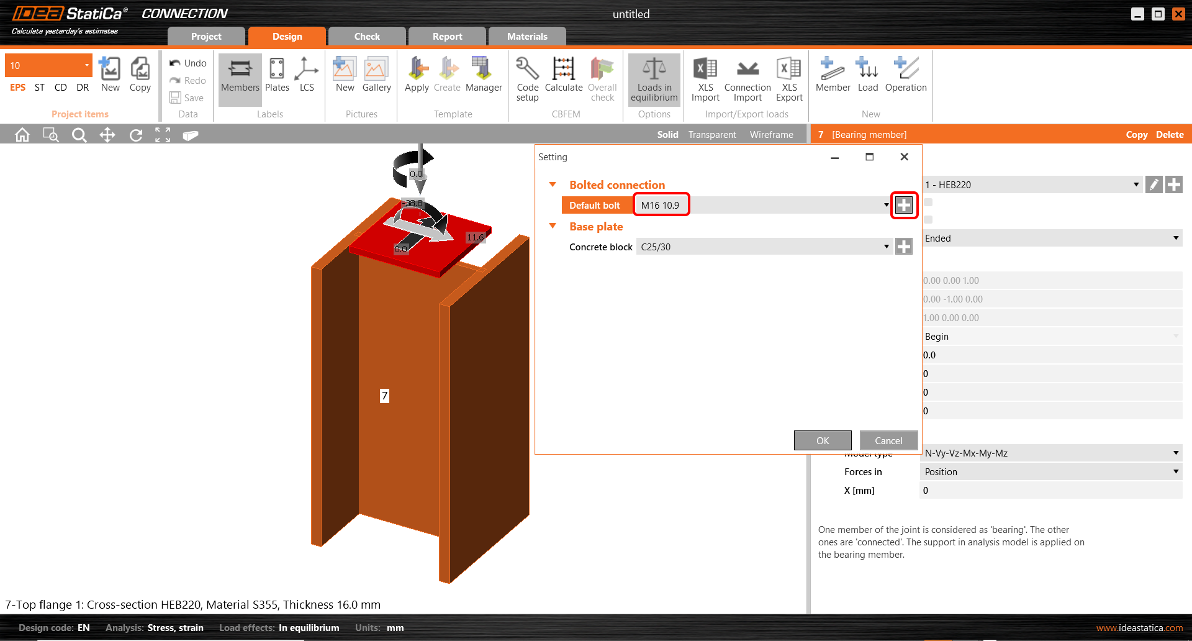Click OK in the Setting dialog
The width and height of the screenshot is (1192, 641).
pos(823,440)
